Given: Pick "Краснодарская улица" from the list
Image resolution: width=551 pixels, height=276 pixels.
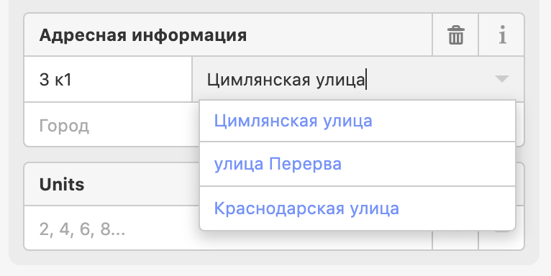Looking at the screenshot, I should 358,208.
